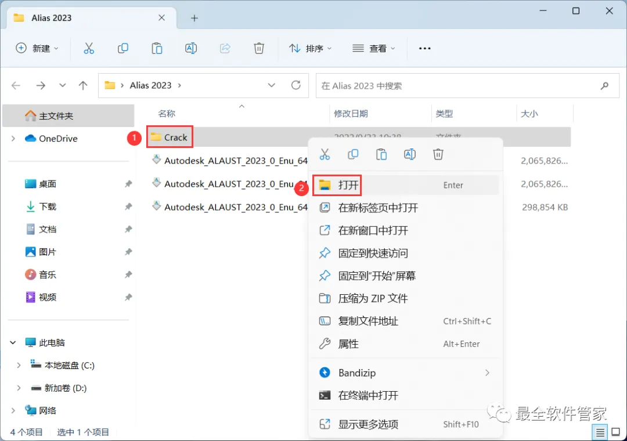Sort by the 类型 column header
The width and height of the screenshot is (627, 441).
[x=444, y=114]
